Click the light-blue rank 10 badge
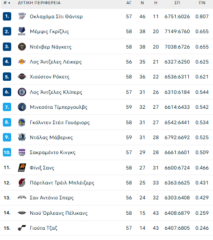Screen dimensions: 213x240 click(7, 152)
